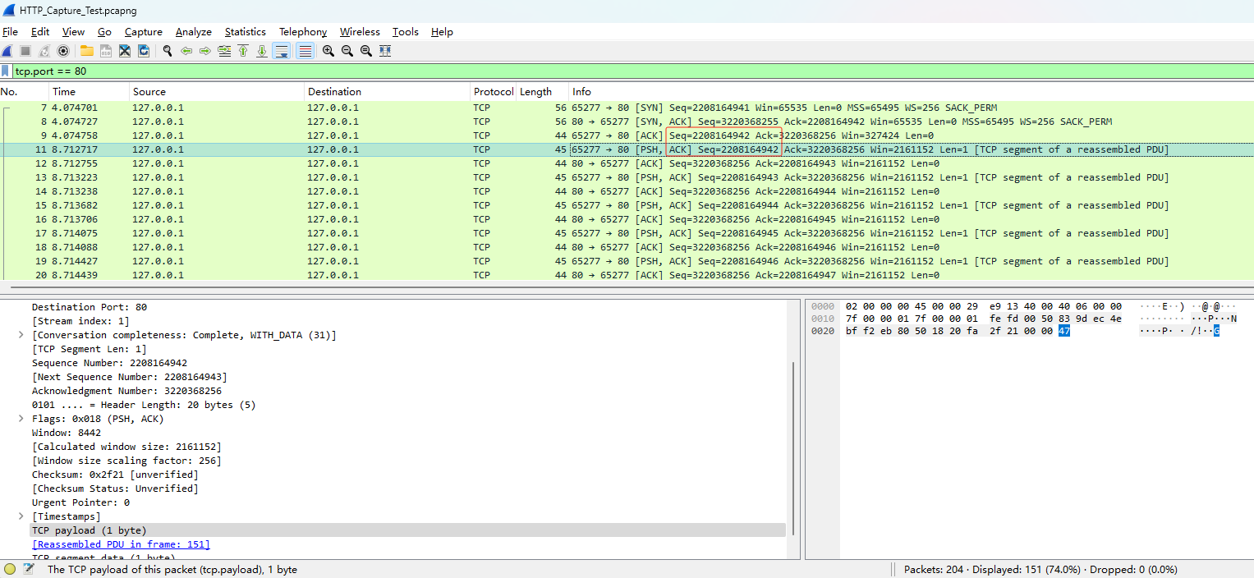Viewport: 1254px width, 578px height.
Task: Reset text to normal size icon
Action: coord(366,51)
